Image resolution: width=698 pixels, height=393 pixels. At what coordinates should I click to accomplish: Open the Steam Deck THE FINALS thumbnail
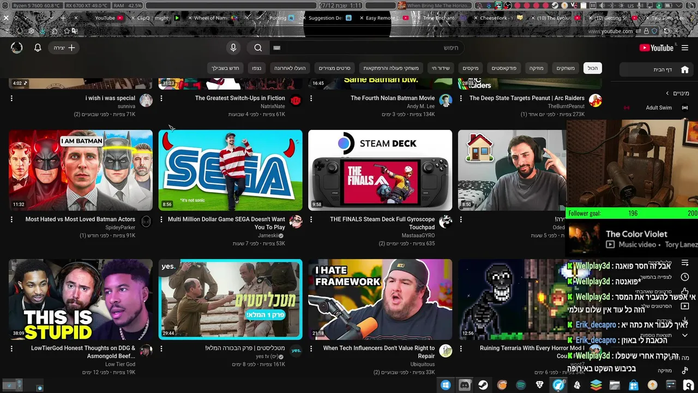point(380,170)
